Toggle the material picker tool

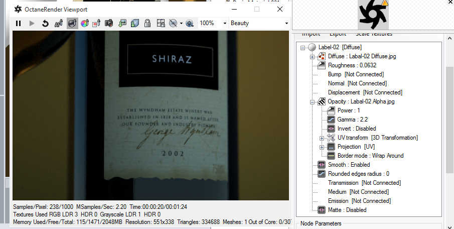pos(72,23)
